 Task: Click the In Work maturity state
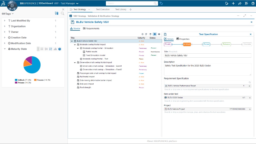tap(187, 44)
